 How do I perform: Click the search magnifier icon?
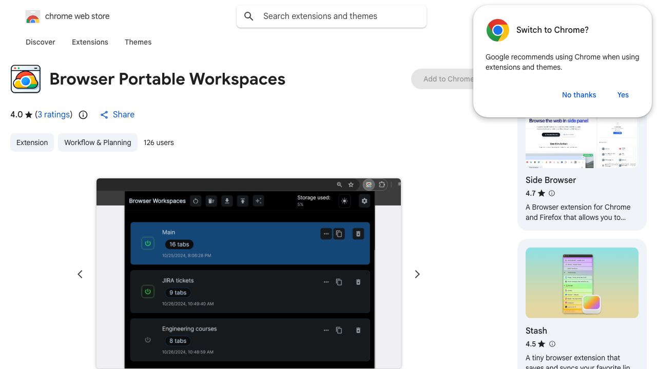coord(249,16)
